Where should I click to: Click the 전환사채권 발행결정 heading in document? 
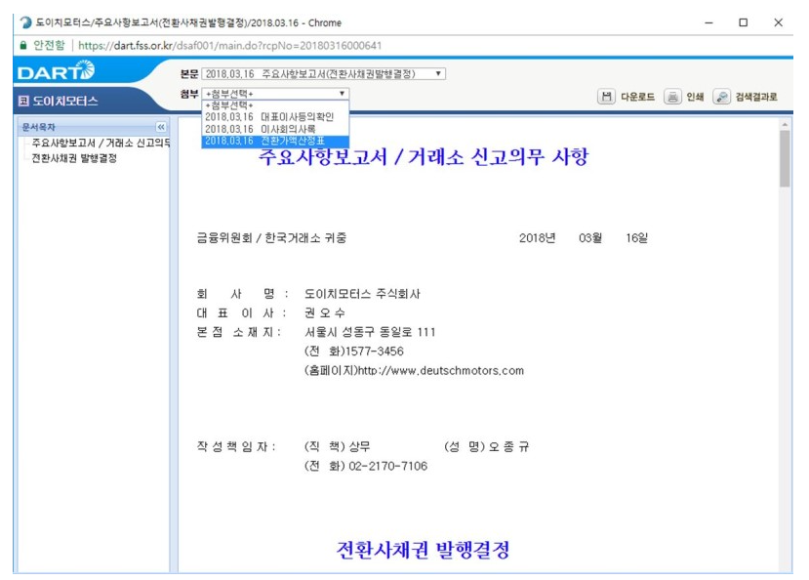[424, 550]
